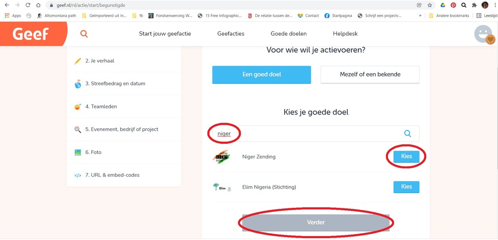
Task: Go to 'Goede doelen' menu item
Action: (x=288, y=34)
